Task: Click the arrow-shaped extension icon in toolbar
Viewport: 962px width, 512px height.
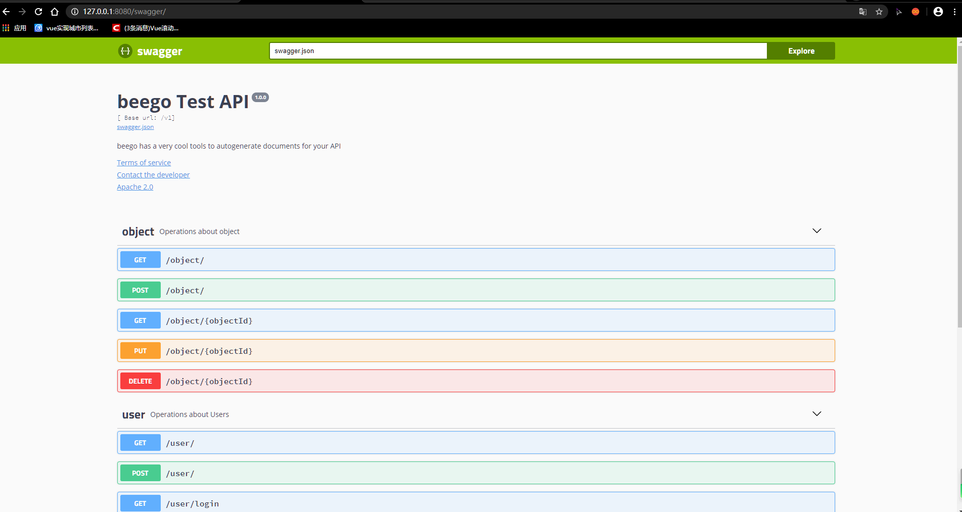Action: click(x=899, y=12)
